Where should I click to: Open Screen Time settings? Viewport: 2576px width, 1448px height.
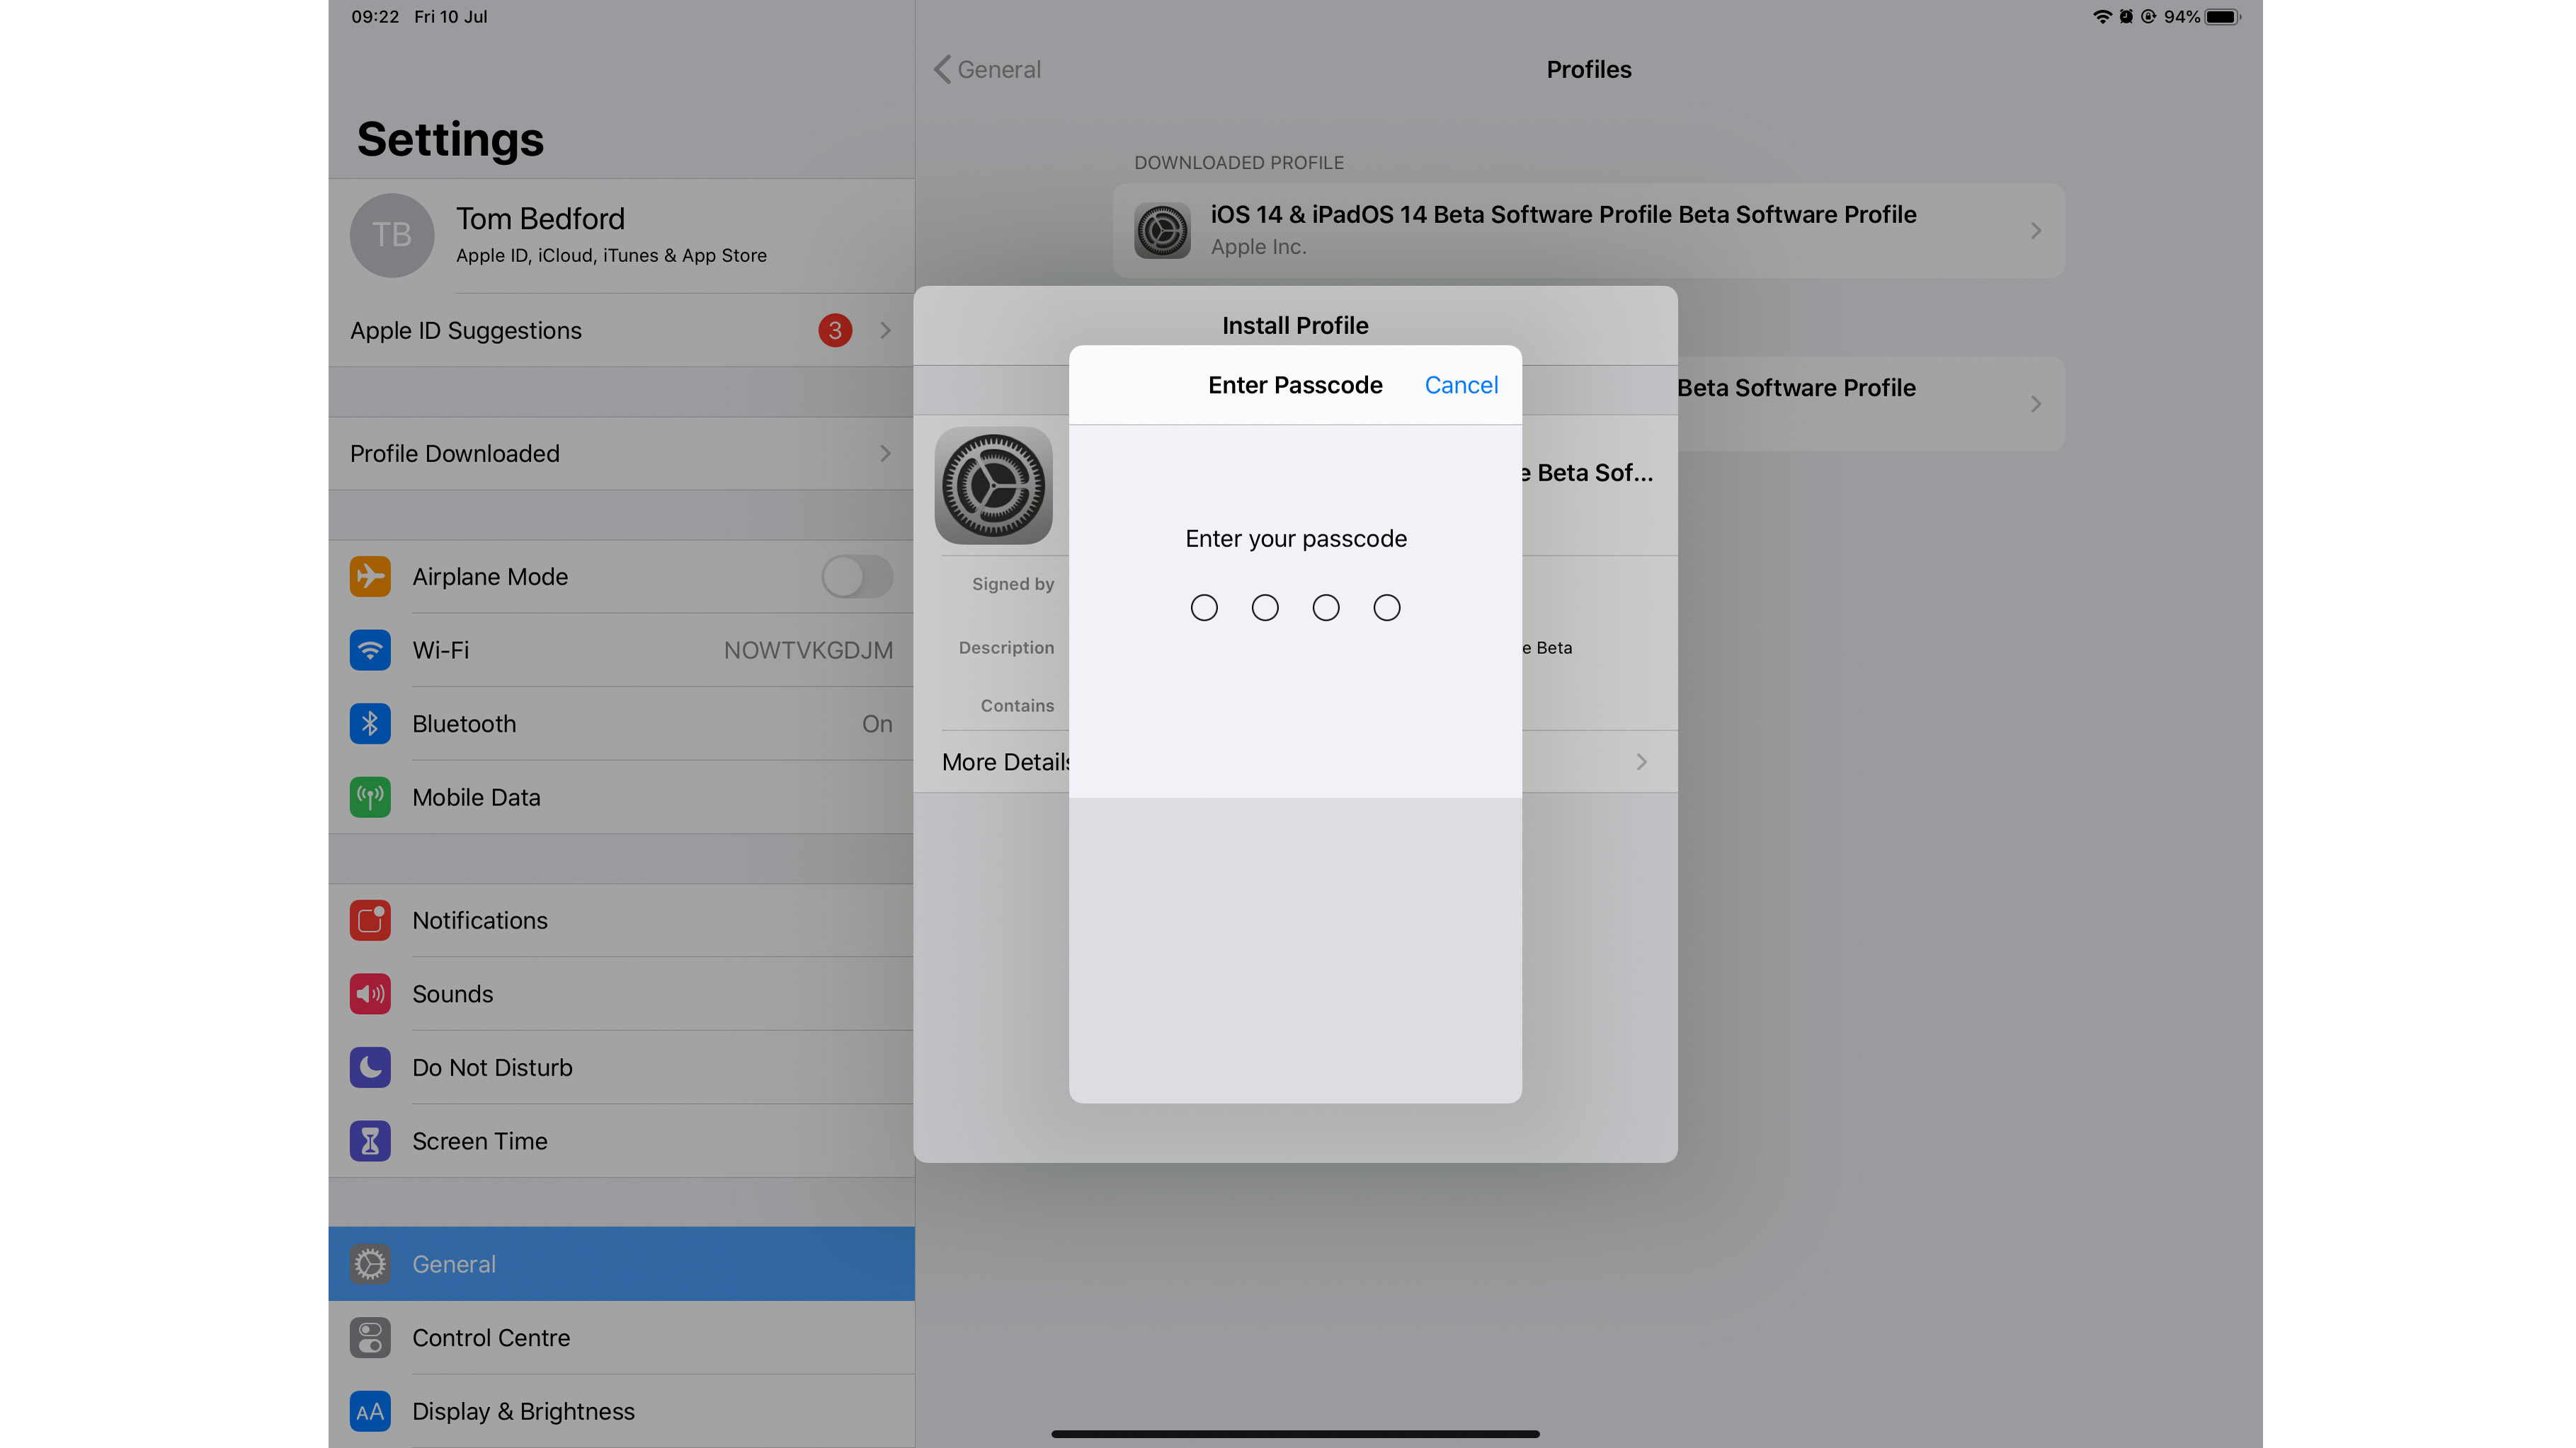pos(621,1142)
